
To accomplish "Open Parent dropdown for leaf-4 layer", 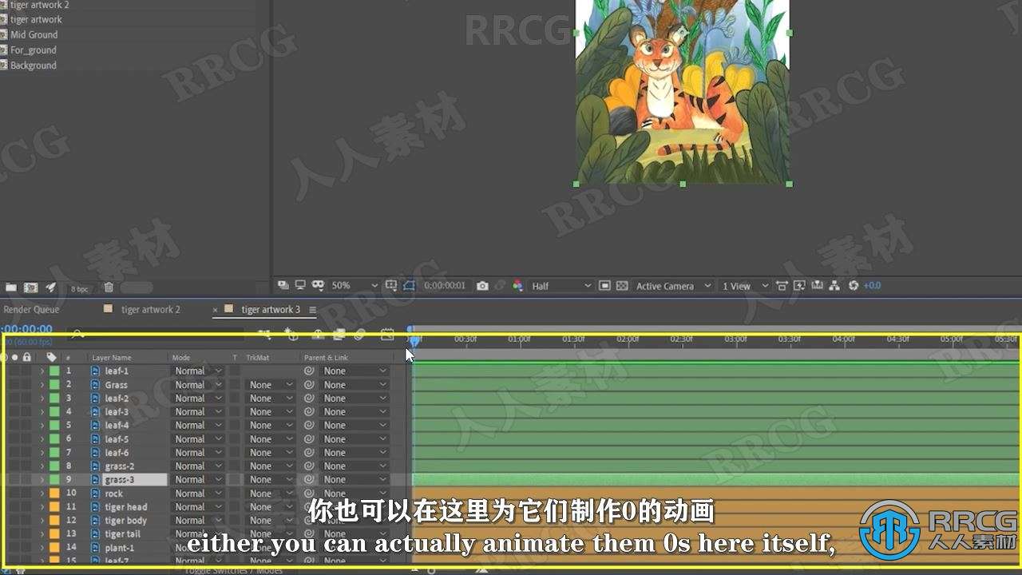I will (355, 425).
